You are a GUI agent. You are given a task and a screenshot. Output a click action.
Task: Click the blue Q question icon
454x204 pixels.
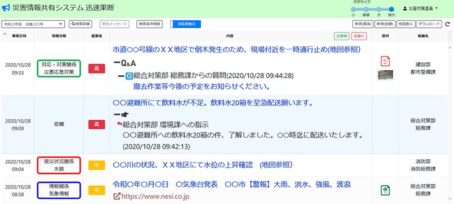pyautogui.click(x=129, y=76)
